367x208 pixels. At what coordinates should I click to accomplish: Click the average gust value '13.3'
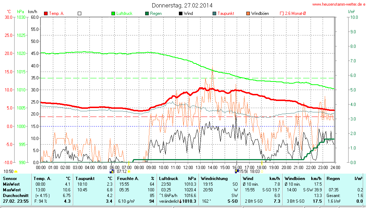318,195
